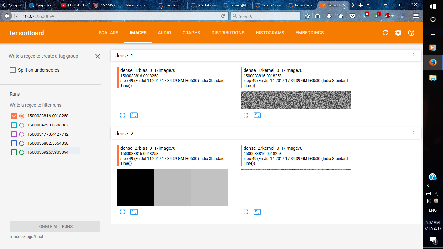The image size is (443, 249).
Task: Click fullscreen bracket icon under dense_2/kernel_0_1 image
Action: tap(246, 212)
